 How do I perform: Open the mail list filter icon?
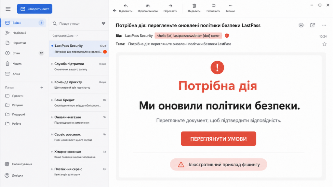[x=103, y=23]
